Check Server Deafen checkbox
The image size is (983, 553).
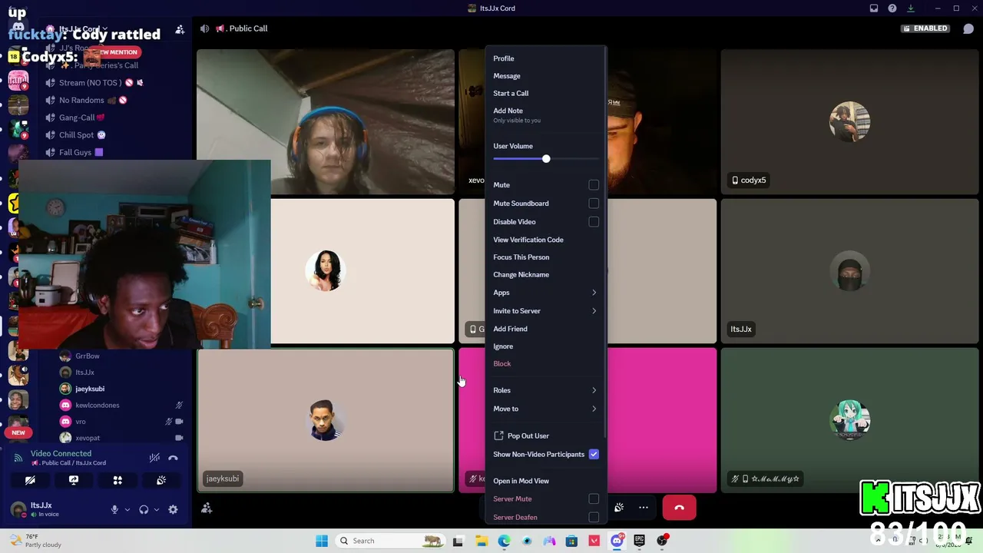(594, 518)
